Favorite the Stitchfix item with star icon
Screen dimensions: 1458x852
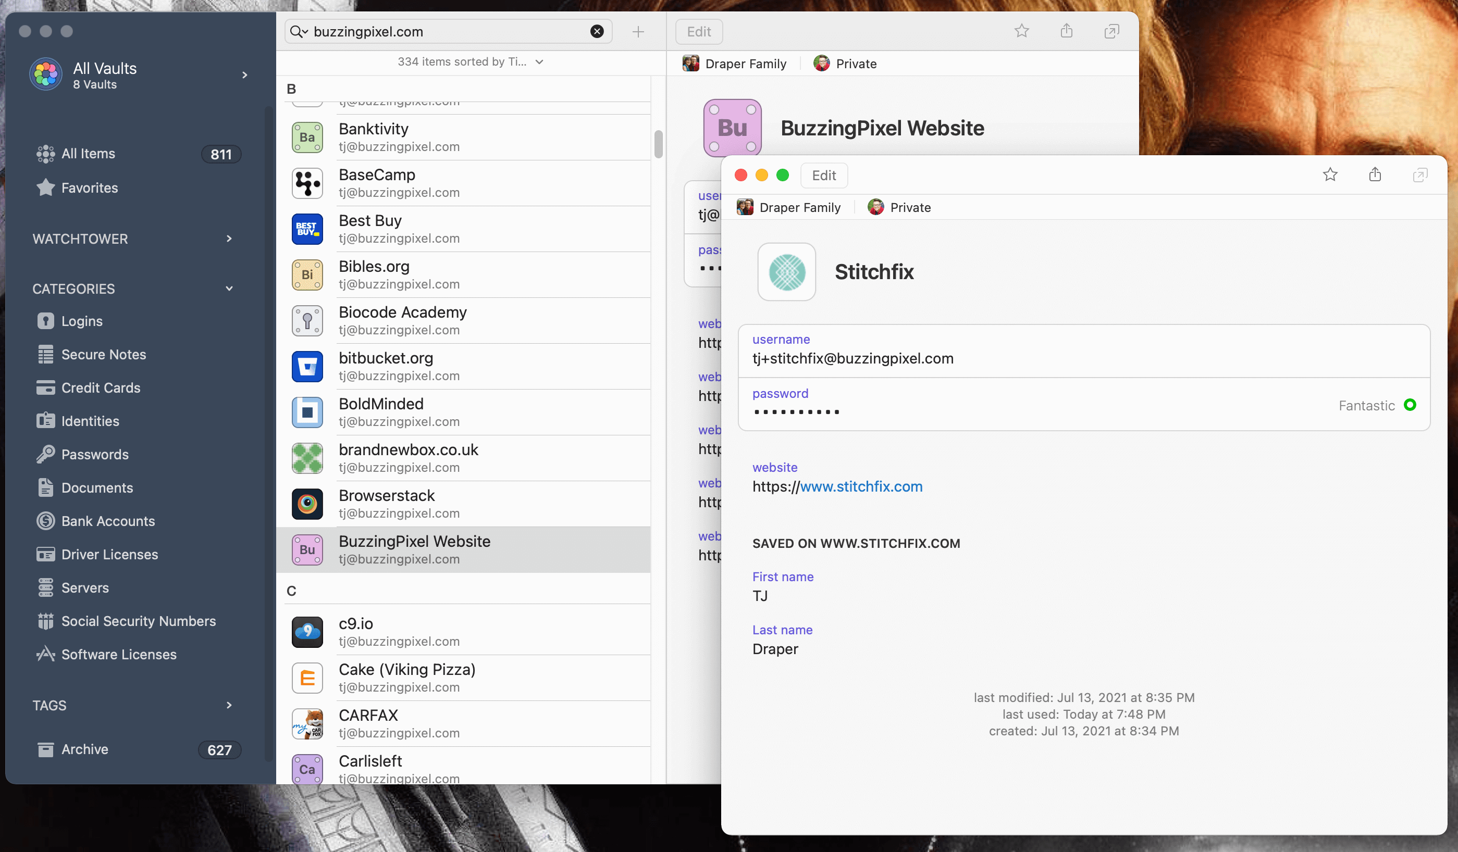(x=1330, y=174)
